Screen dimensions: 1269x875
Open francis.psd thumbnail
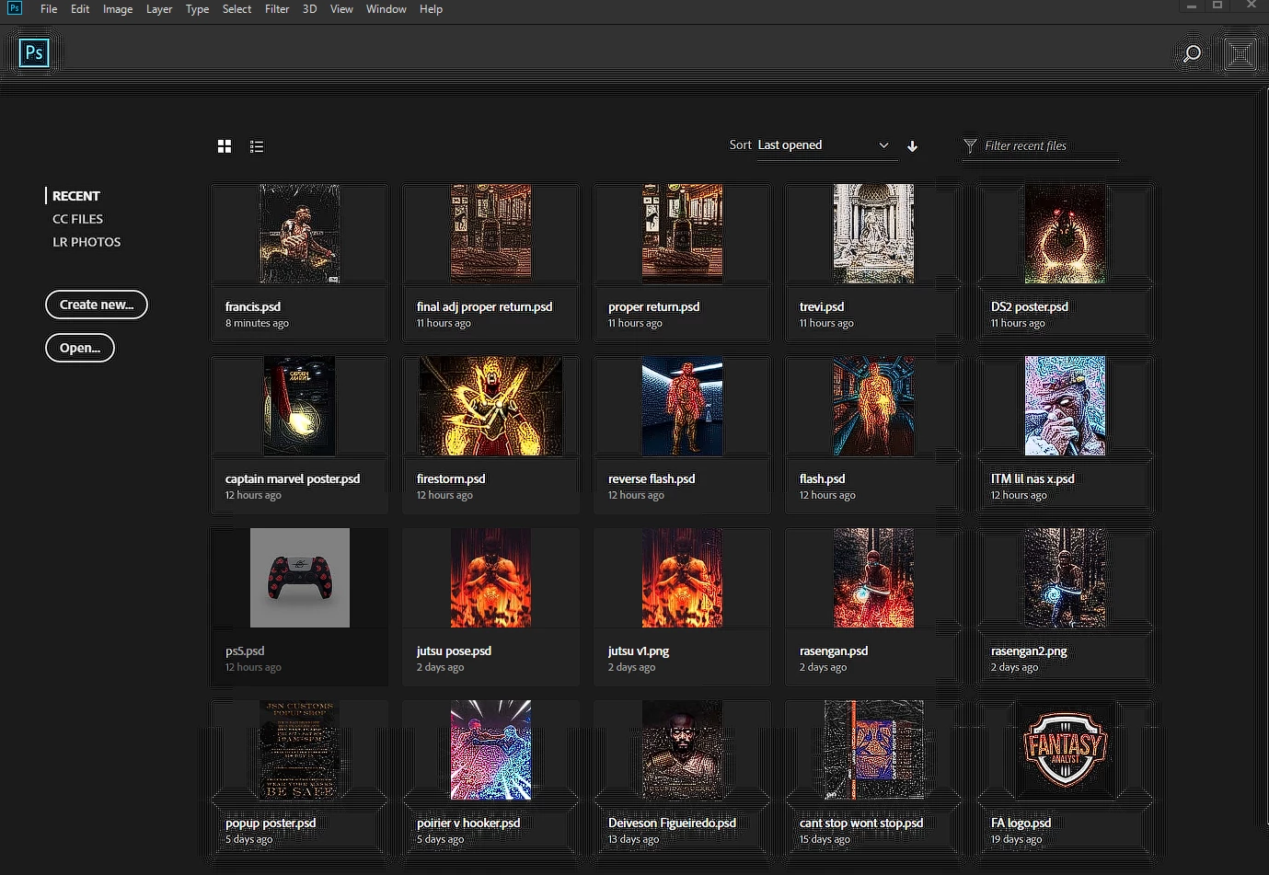299,234
